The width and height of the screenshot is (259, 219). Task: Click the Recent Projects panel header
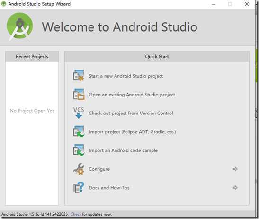32,56
